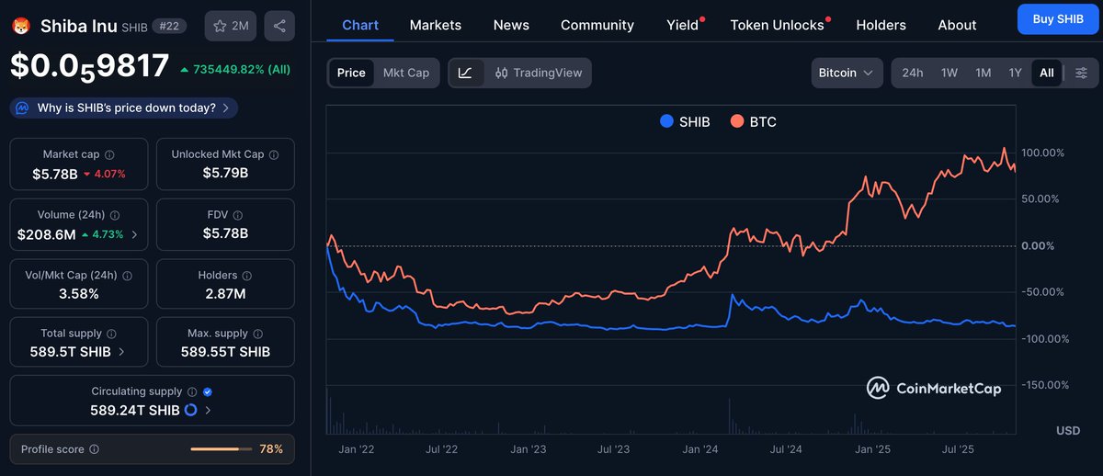The width and height of the screenshot is (1103, 476).
Task: Click the FDV $5.78B value
Action: (225, 233)
